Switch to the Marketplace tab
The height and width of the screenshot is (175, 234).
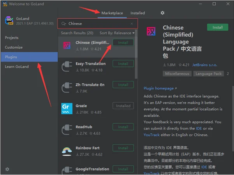(112, 13)
